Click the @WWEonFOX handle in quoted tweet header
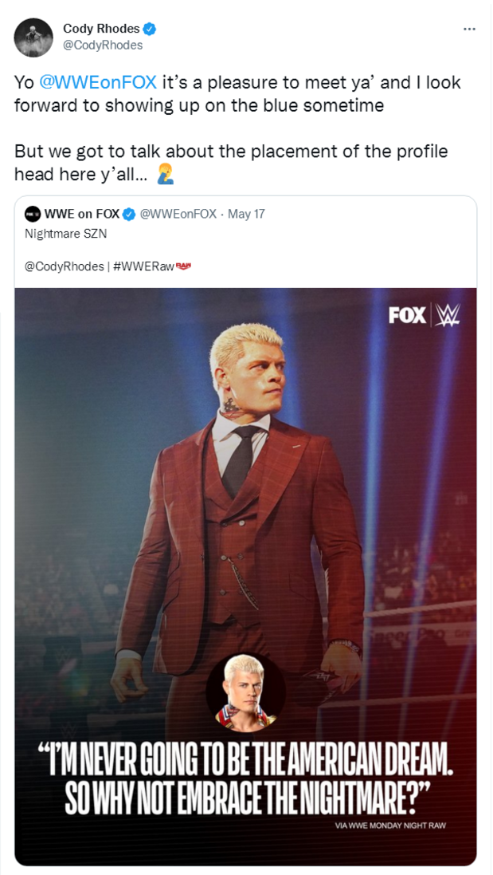 pyautogui.click(x=178, y=214)
